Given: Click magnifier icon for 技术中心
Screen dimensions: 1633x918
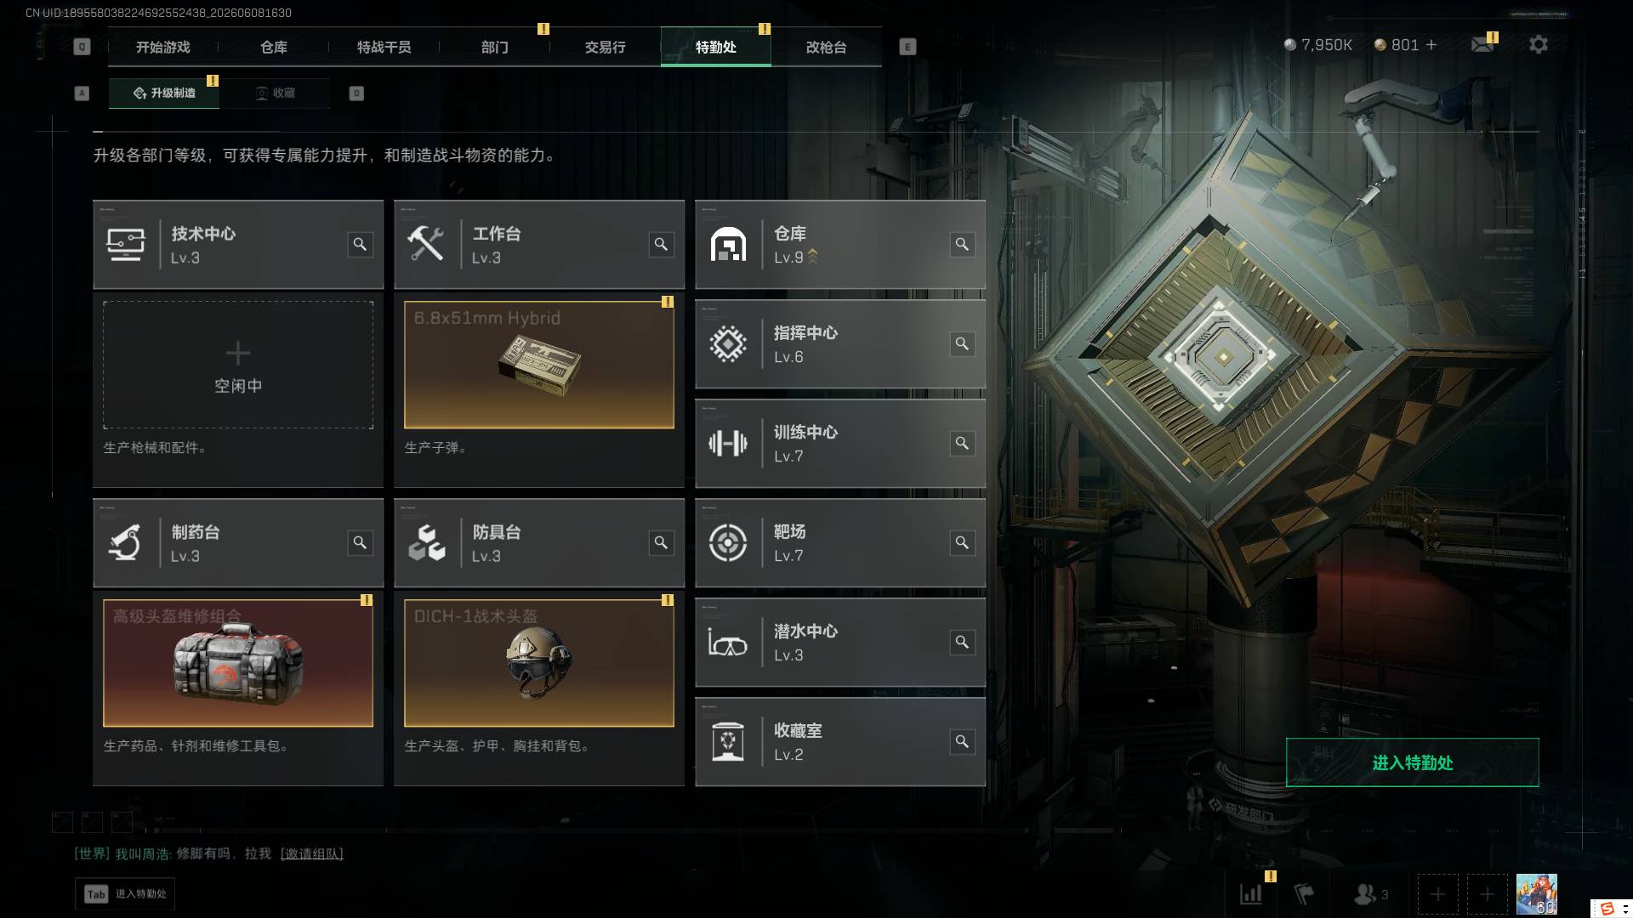Looking at the screenshot, I should click(360, 245).
